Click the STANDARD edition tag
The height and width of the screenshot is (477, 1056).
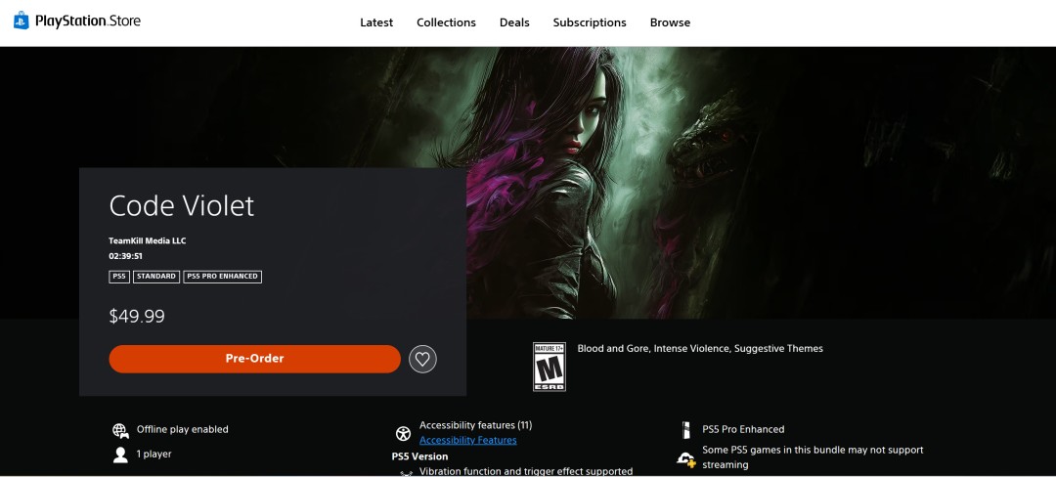click(156, 277)
